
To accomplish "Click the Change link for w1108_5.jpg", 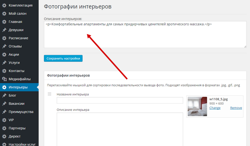I will click(215, 108).
